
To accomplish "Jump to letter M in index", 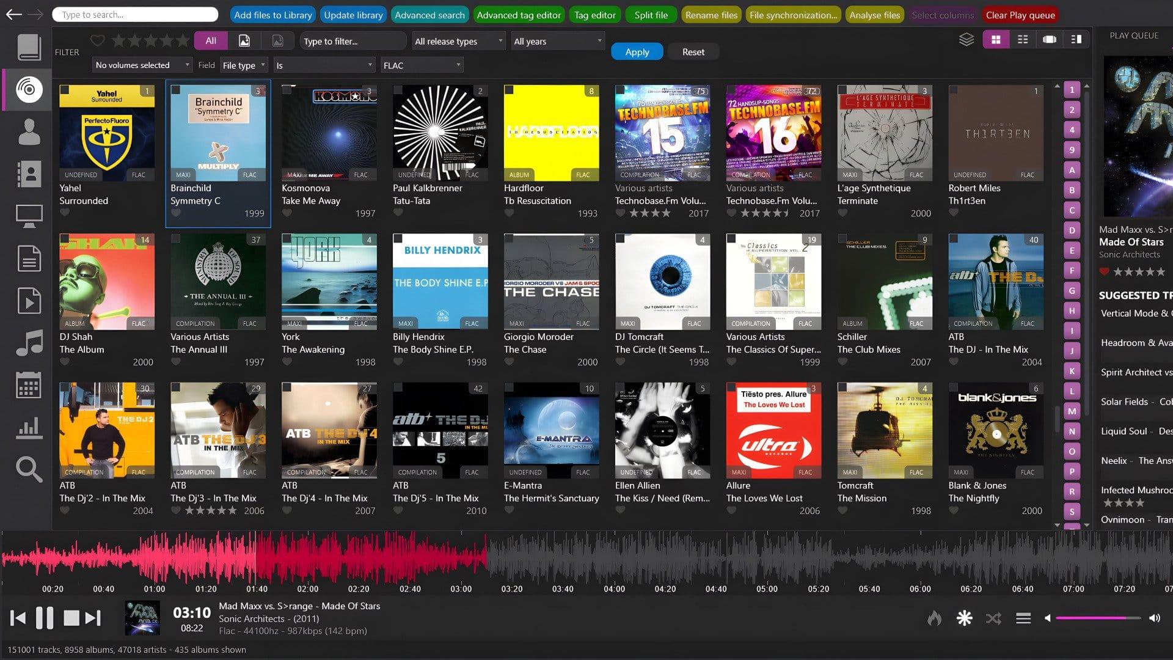I will (x=1072, y=411).
